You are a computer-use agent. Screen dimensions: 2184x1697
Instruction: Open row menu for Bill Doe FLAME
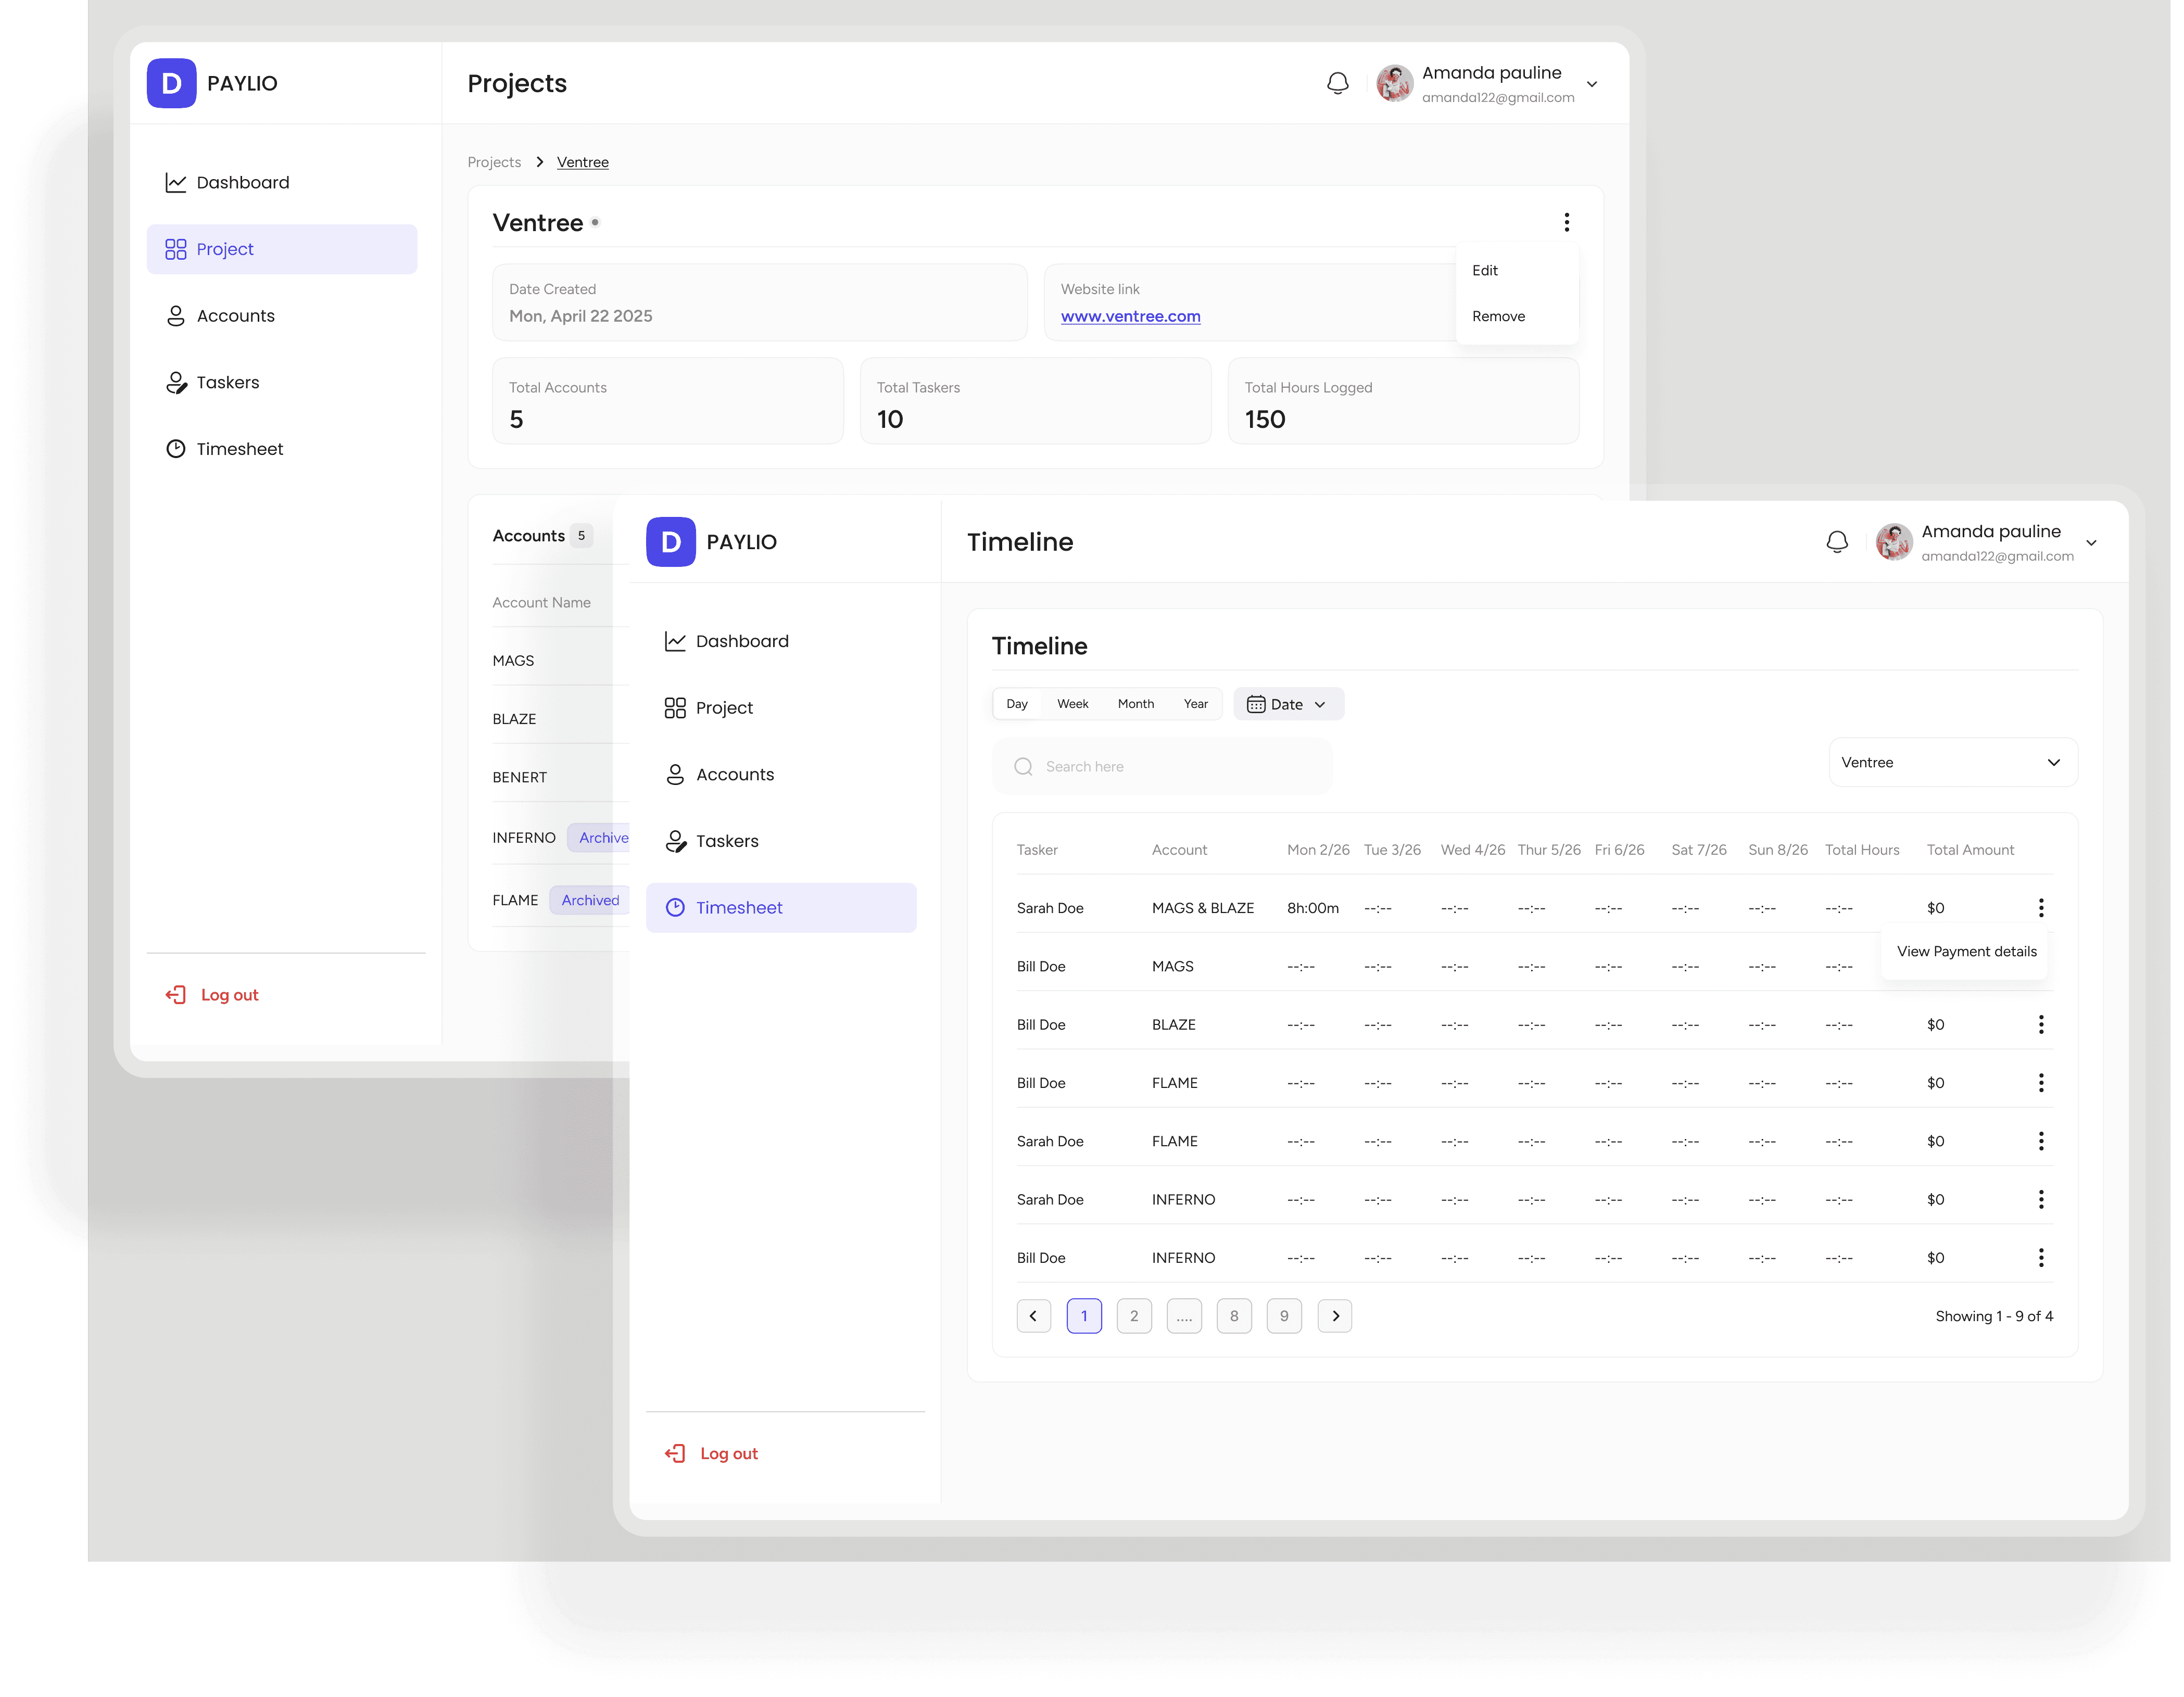coord(2040,1083)
